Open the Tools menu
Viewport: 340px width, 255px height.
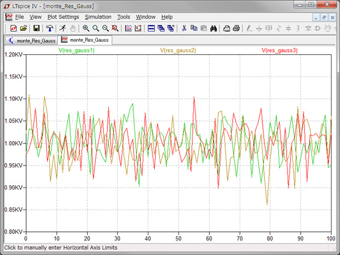[123, 17]
